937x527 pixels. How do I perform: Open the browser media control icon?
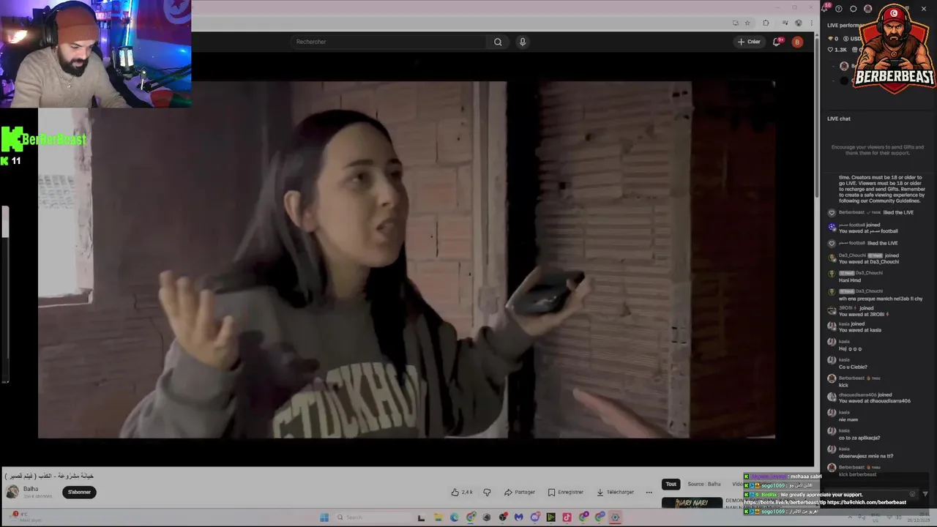pyautogui.click(x=785, y=23)
